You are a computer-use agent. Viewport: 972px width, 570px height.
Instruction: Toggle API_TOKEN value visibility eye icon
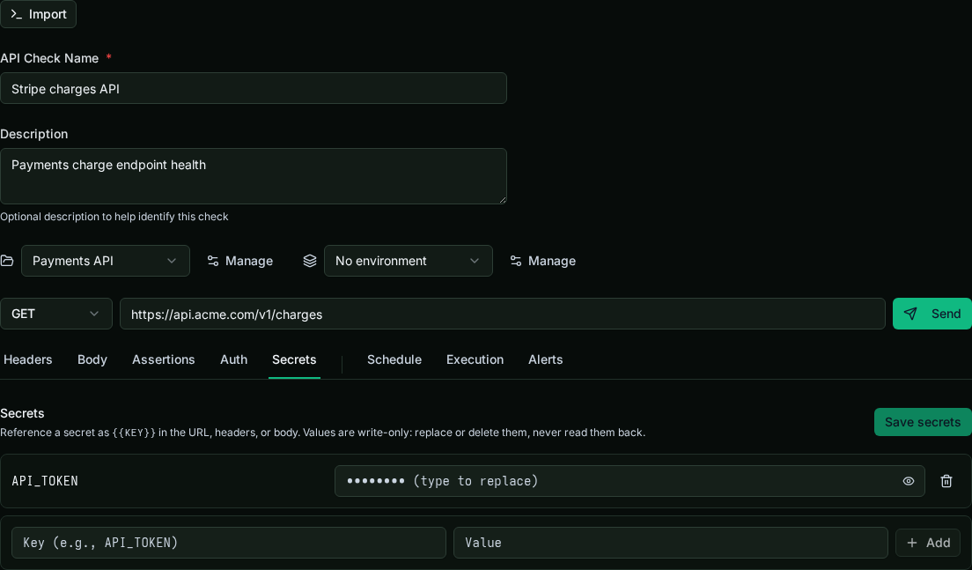point(908,481)
